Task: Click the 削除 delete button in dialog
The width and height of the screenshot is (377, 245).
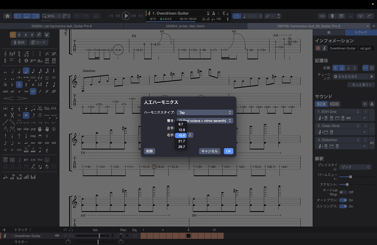Action: pos(150,151)
